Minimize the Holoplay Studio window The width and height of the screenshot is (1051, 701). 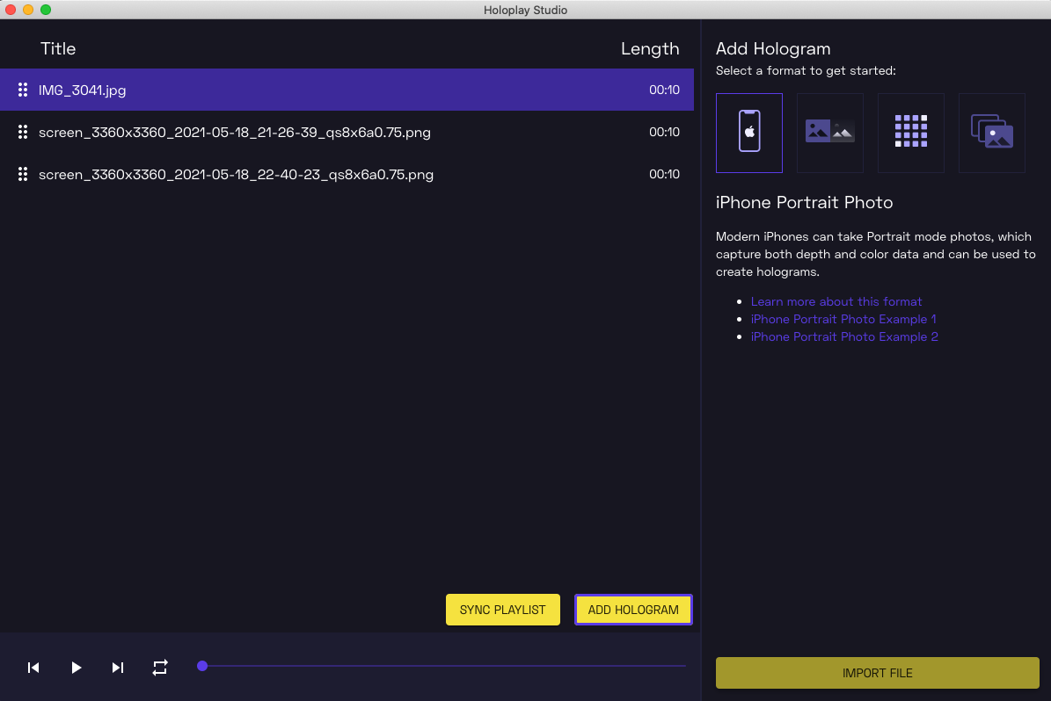[27, 10]
